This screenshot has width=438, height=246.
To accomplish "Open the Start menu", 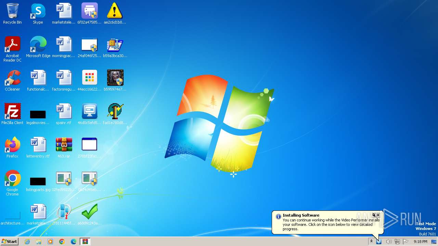I will 9,242.
